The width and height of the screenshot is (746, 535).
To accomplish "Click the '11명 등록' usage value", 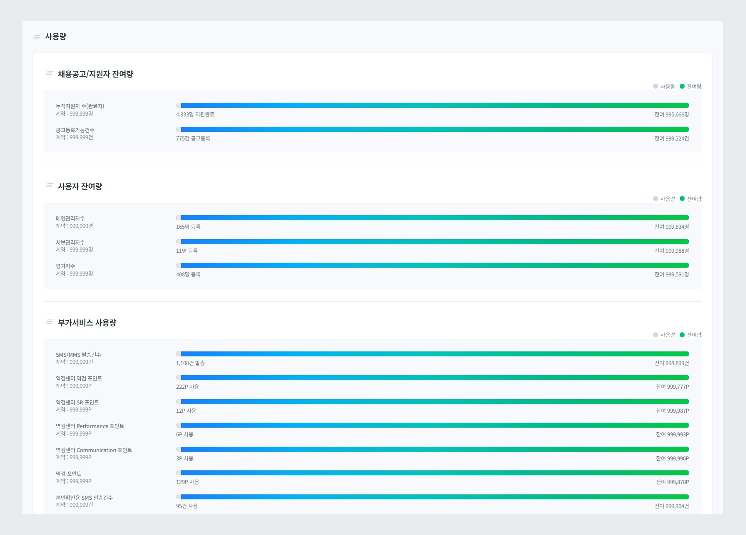I will click(x=187, y=251).
